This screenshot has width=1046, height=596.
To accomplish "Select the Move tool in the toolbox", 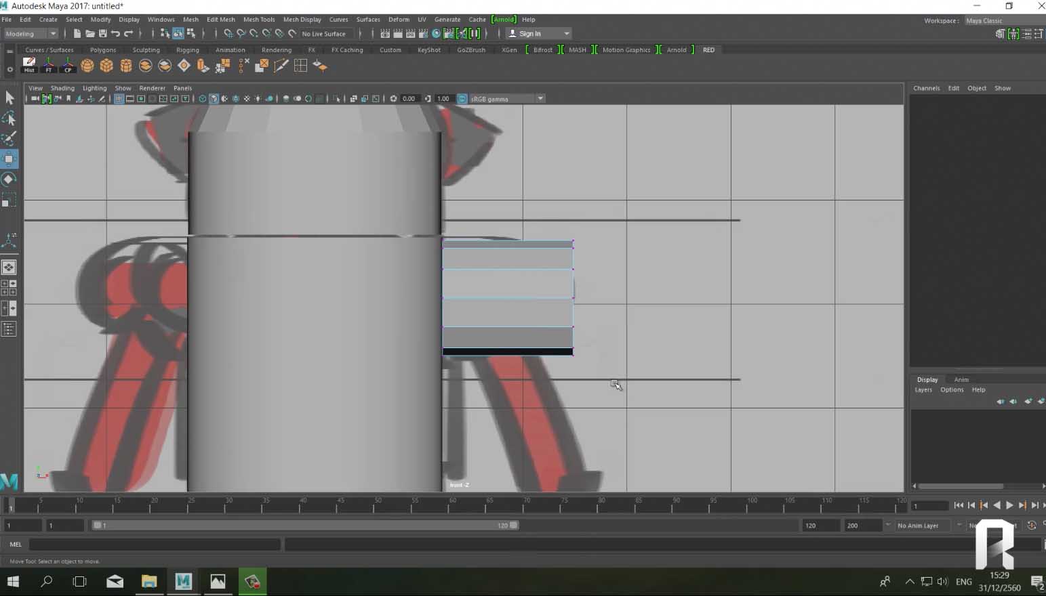I will click(x=9, y=159).
